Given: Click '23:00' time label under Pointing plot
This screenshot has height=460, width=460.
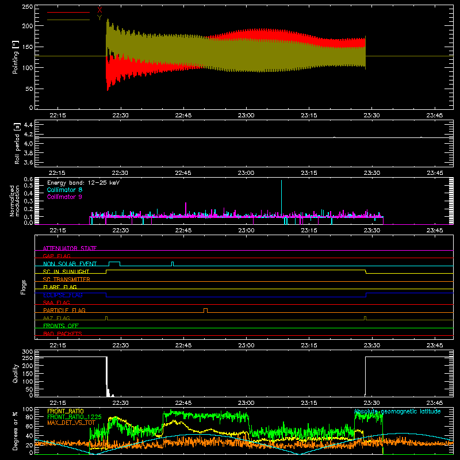Looking at the screenshot, I should [246, 116].
